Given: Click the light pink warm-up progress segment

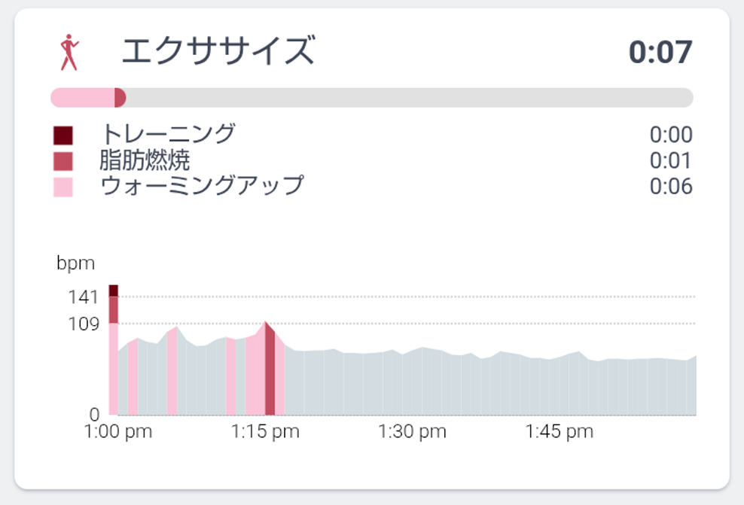Looking at the screenshot, I should tap(81, 98).
